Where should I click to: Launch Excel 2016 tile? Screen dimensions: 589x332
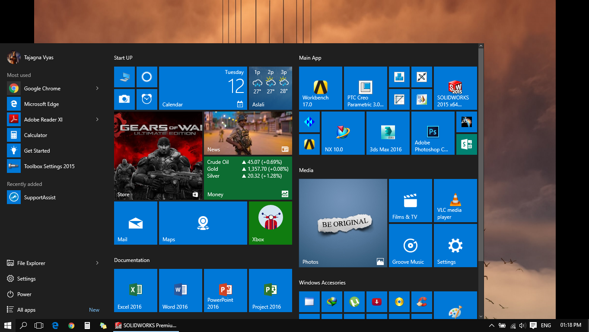tap(136, 290)
